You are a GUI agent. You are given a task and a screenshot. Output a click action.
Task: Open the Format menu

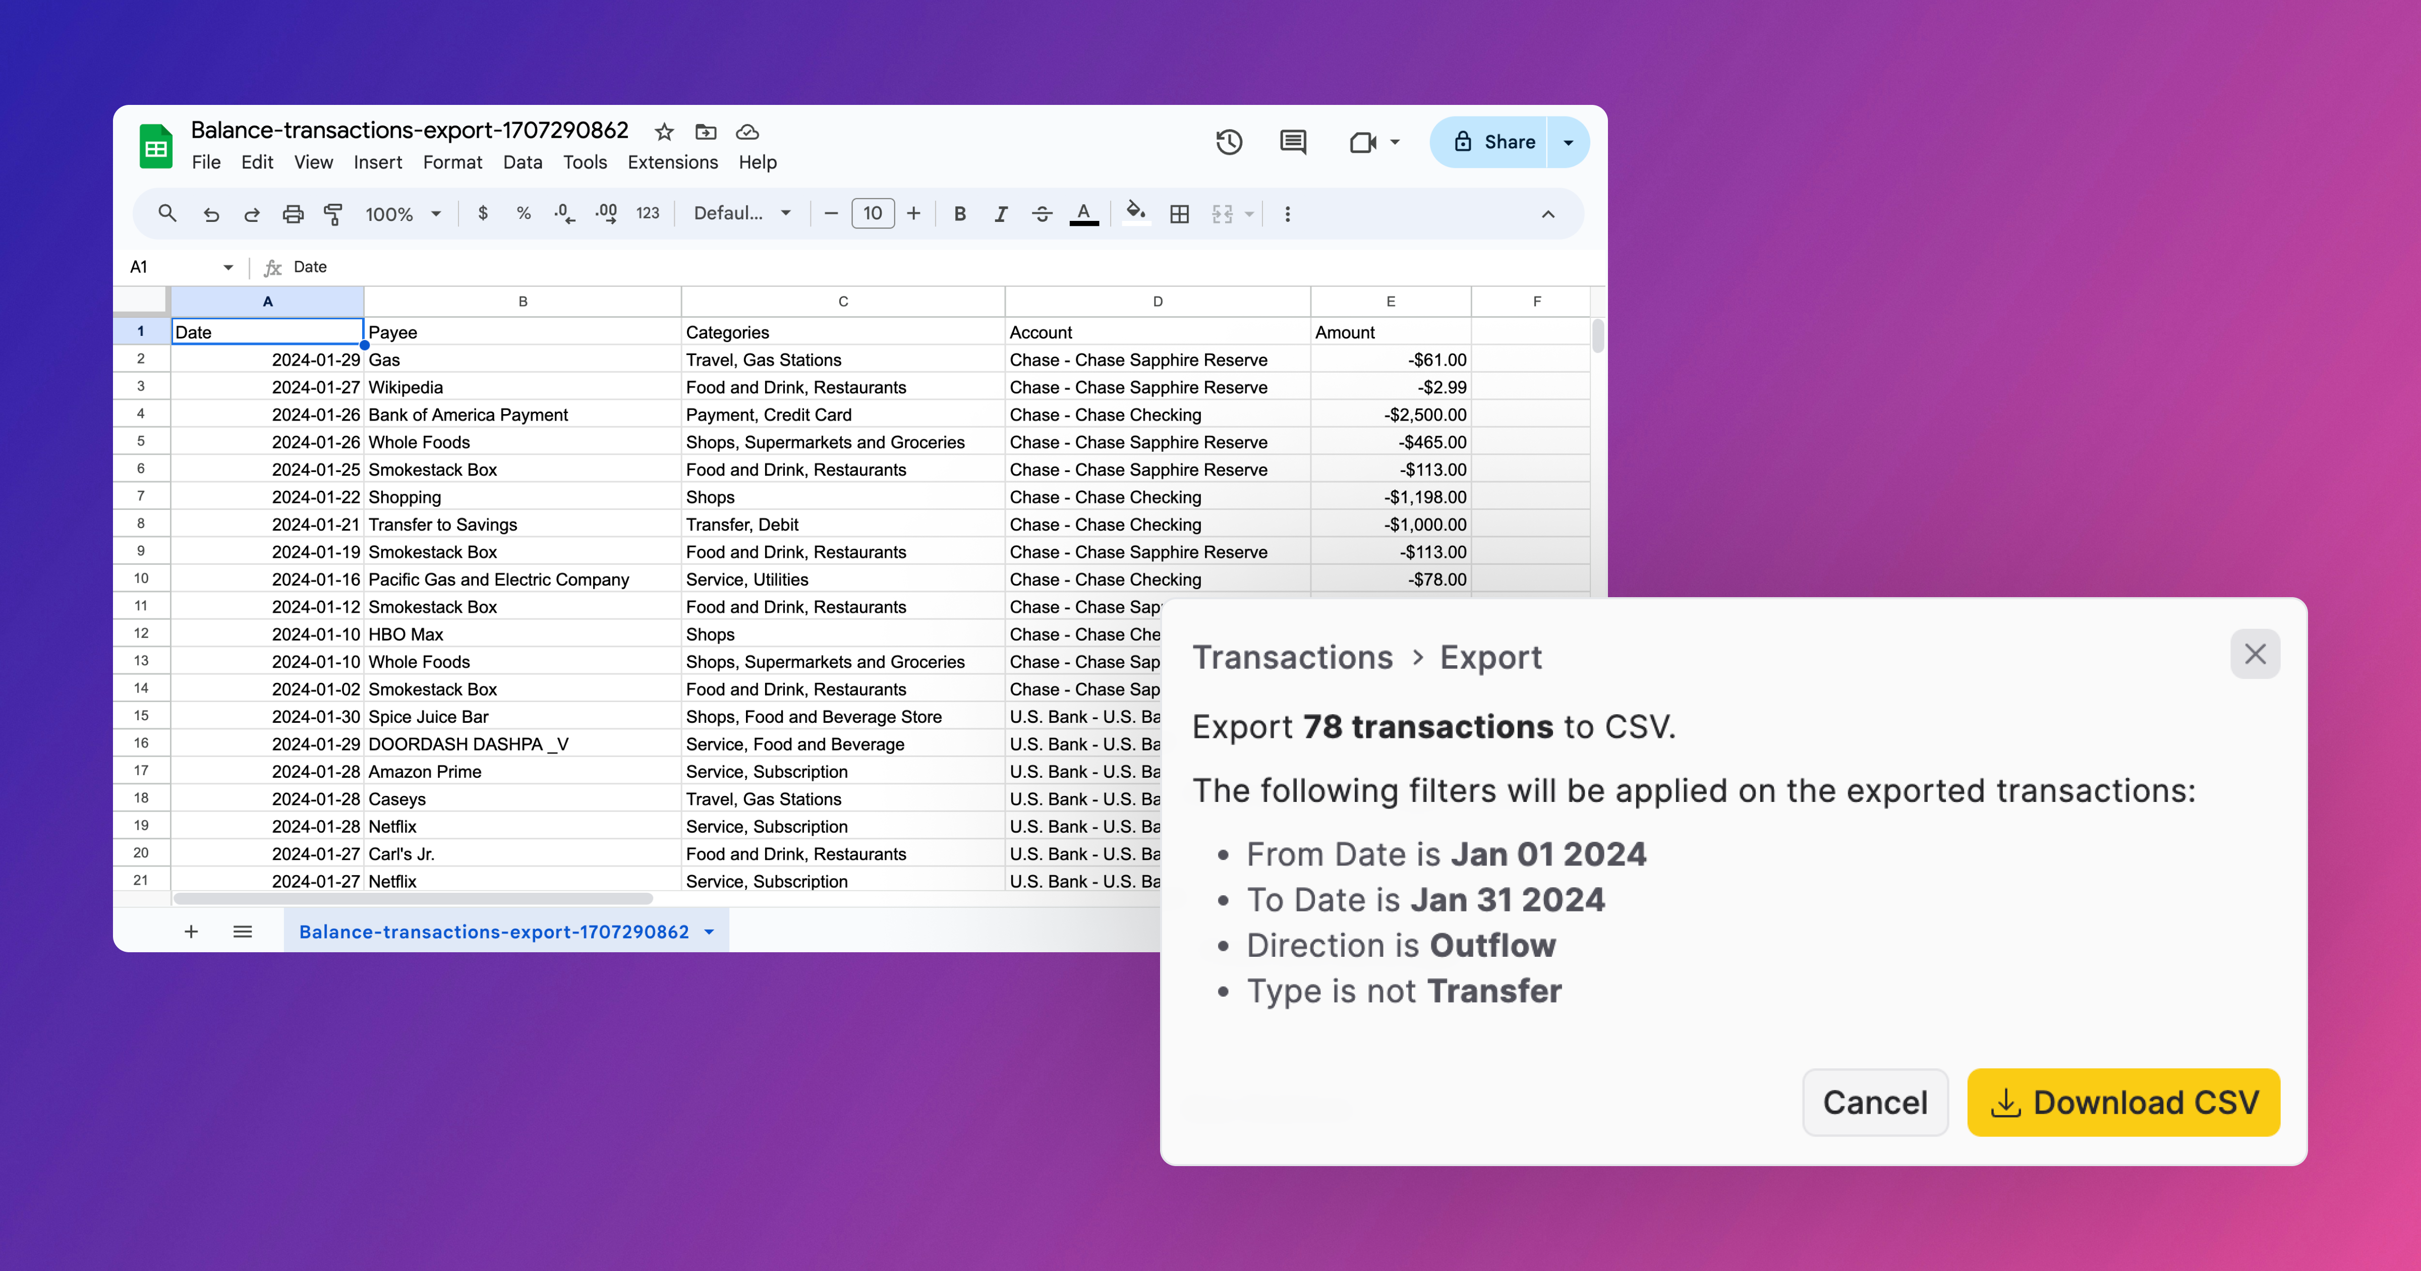[452, 162]
